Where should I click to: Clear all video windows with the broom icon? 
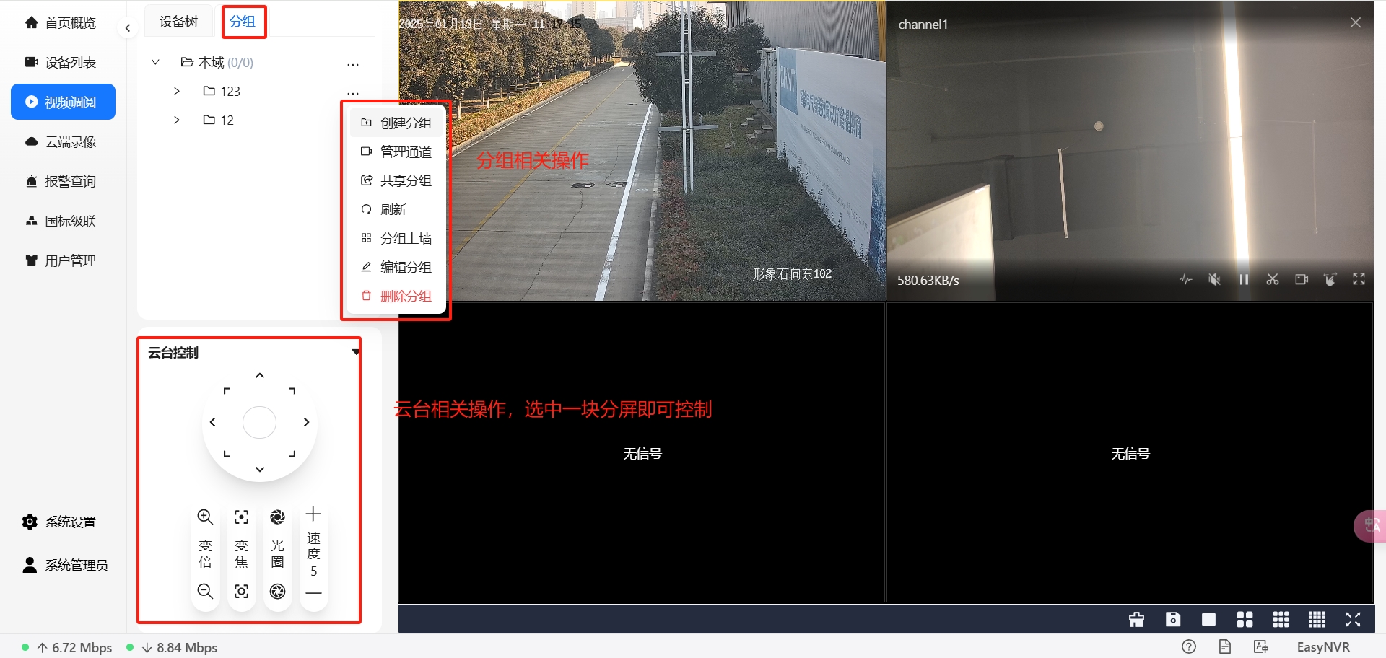(x=1137, y=619)
